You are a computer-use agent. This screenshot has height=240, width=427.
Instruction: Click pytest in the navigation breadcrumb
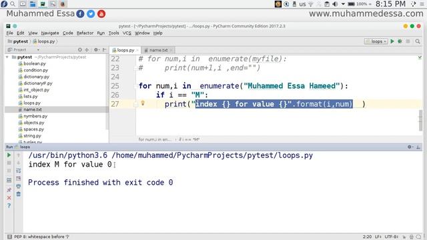(18, 41)
